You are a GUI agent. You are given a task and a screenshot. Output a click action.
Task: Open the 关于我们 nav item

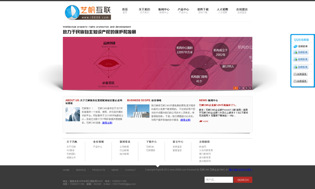tap(144, 11)
